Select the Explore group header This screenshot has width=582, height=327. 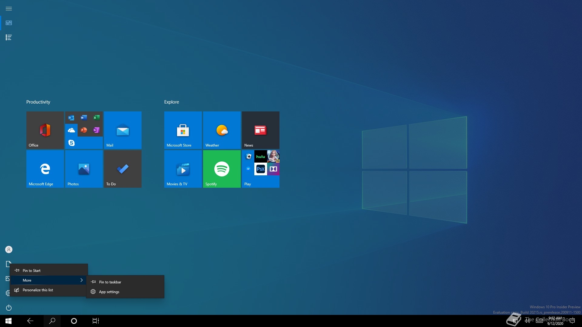pyautogui.click(x=172, y=102)
